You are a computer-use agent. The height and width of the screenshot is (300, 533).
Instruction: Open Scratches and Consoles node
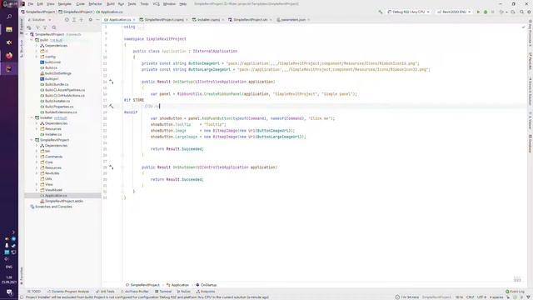53,207
